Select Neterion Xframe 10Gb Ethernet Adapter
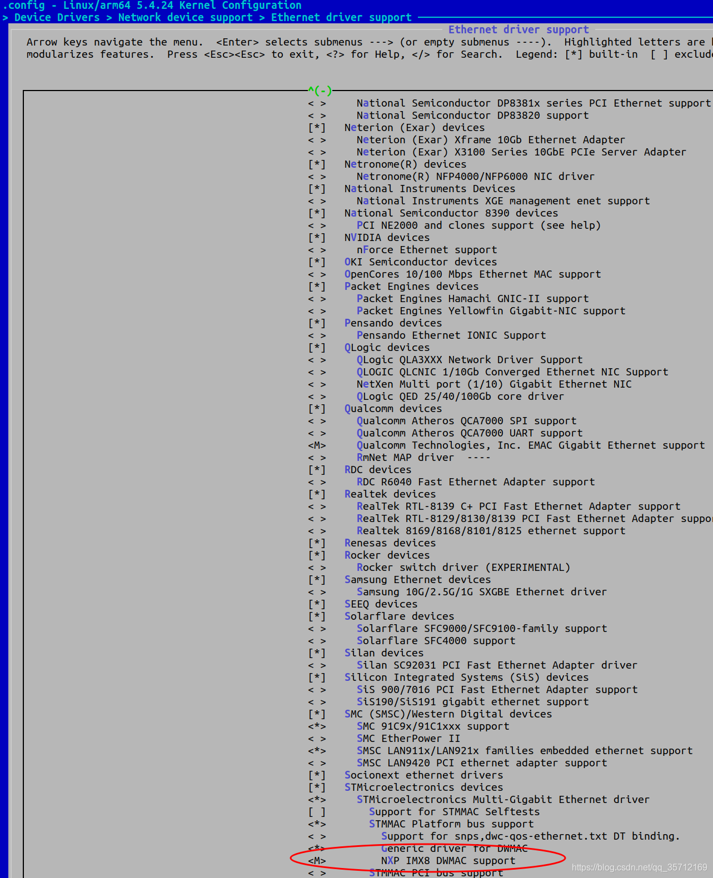 491,140
